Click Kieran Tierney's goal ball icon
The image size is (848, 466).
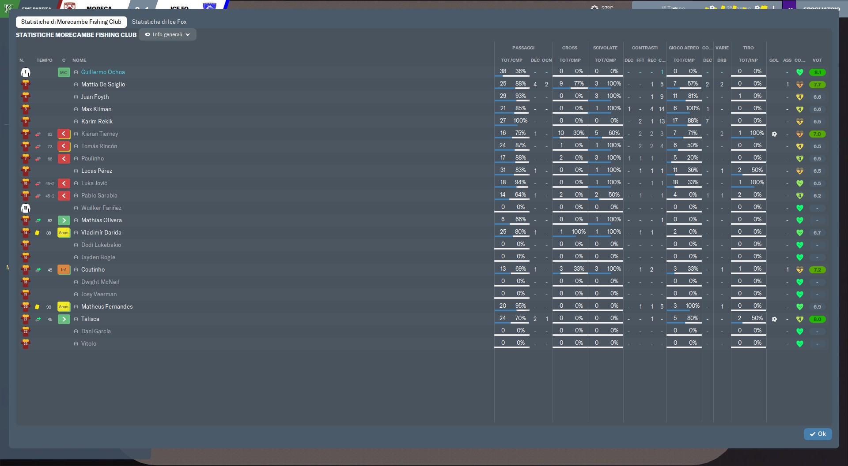pyautogui.click(x=774, y=134)
